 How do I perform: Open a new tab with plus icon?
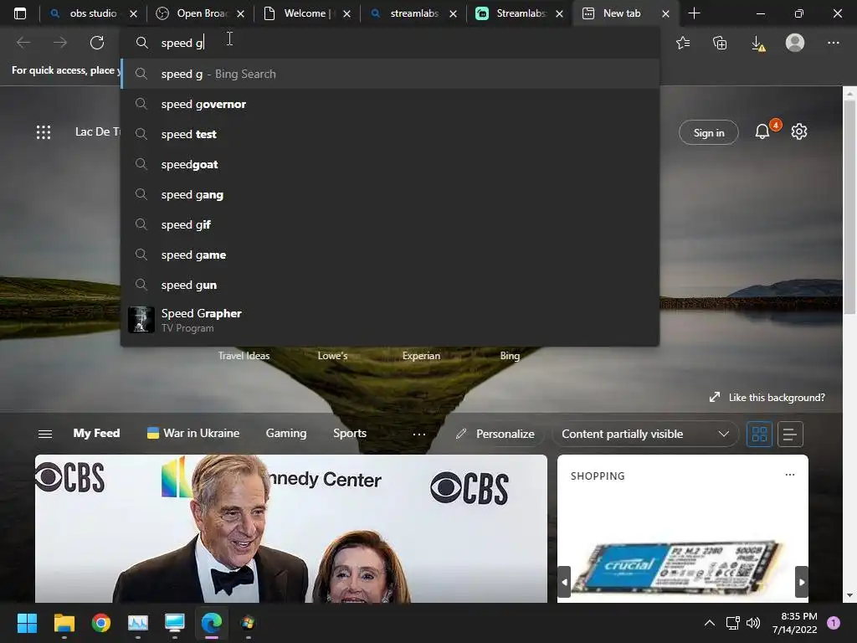[694, 13]
